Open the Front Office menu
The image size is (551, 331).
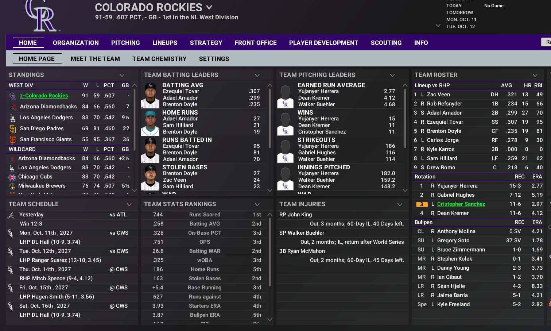tap(256, 43)
